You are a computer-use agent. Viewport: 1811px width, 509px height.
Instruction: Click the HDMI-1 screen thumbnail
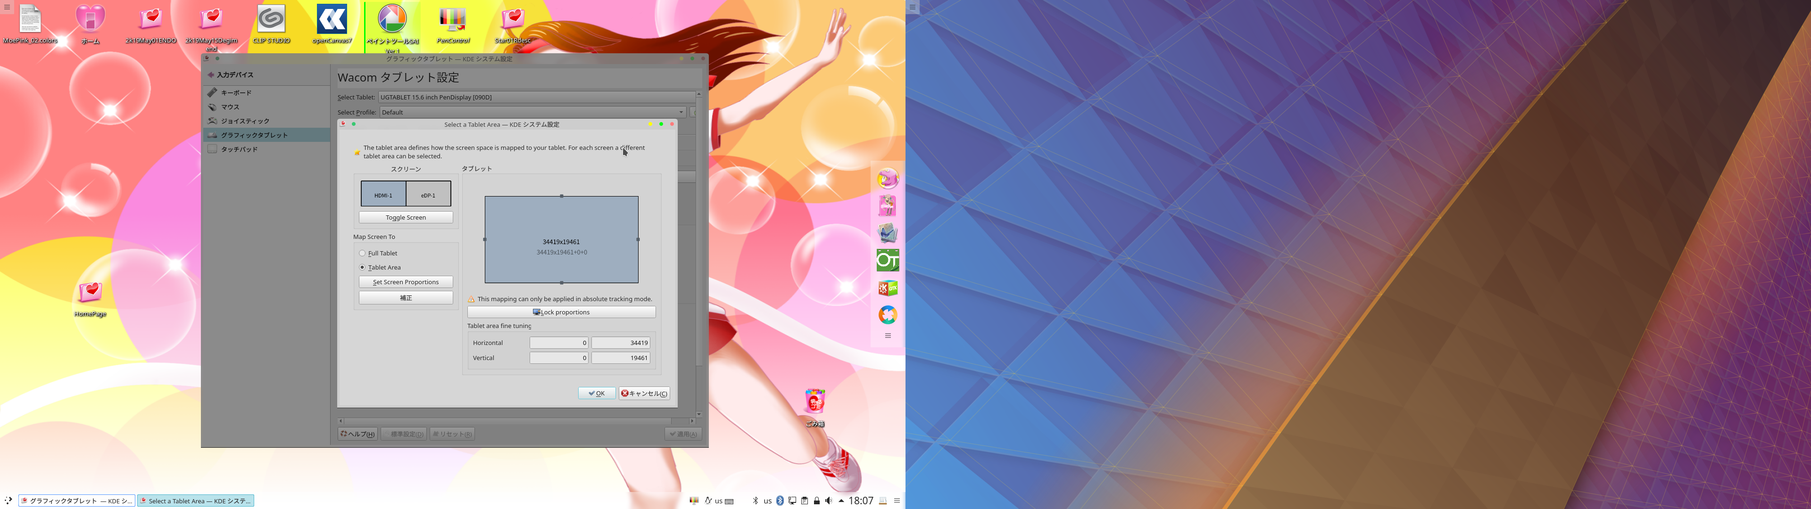[x=383, y=195]
